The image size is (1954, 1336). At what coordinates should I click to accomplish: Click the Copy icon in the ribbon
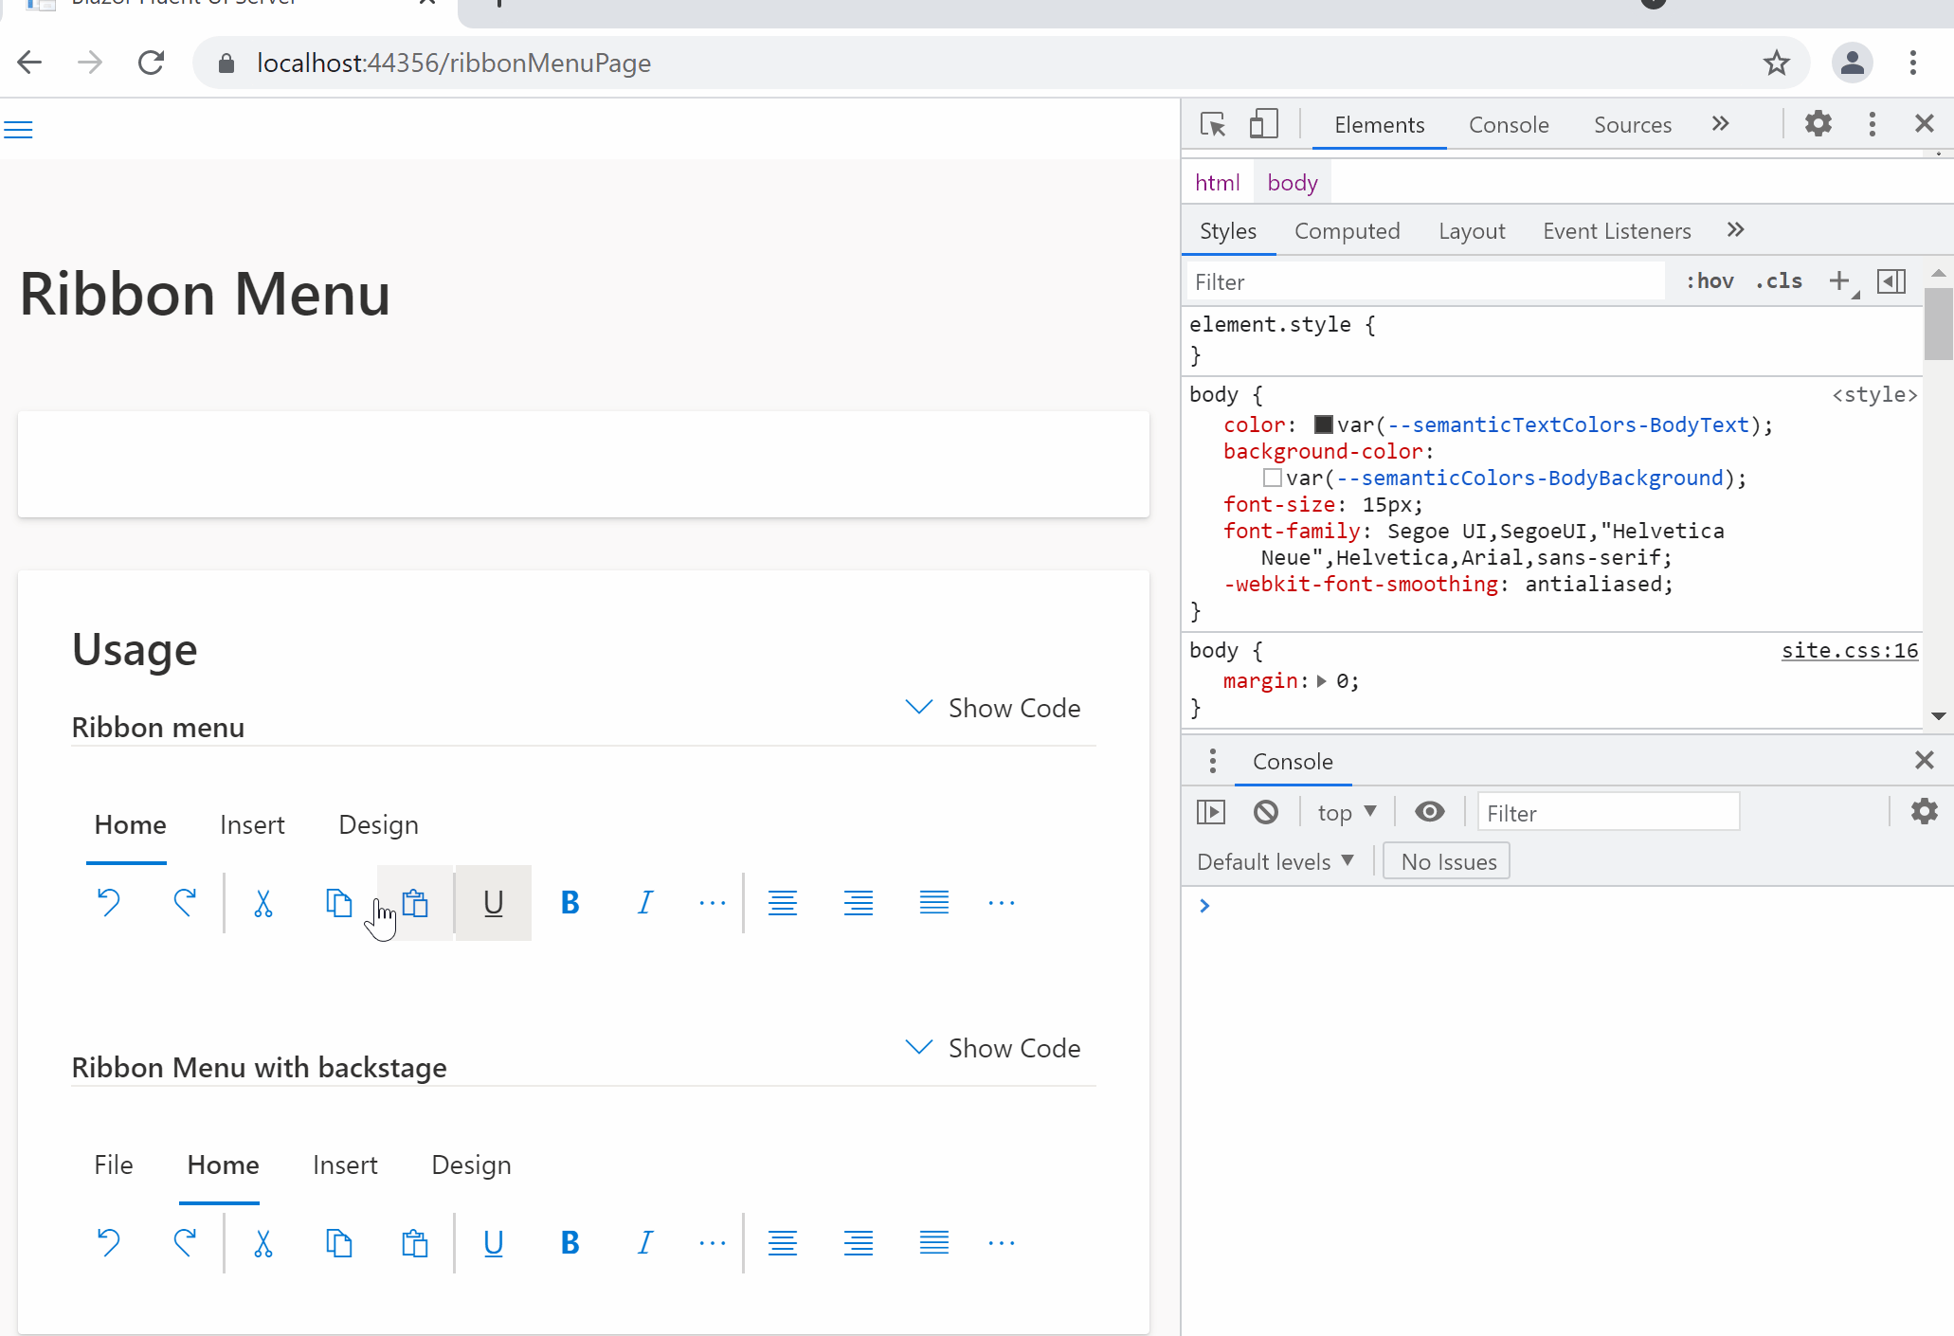pyautogui.click(x=339, y=902)
